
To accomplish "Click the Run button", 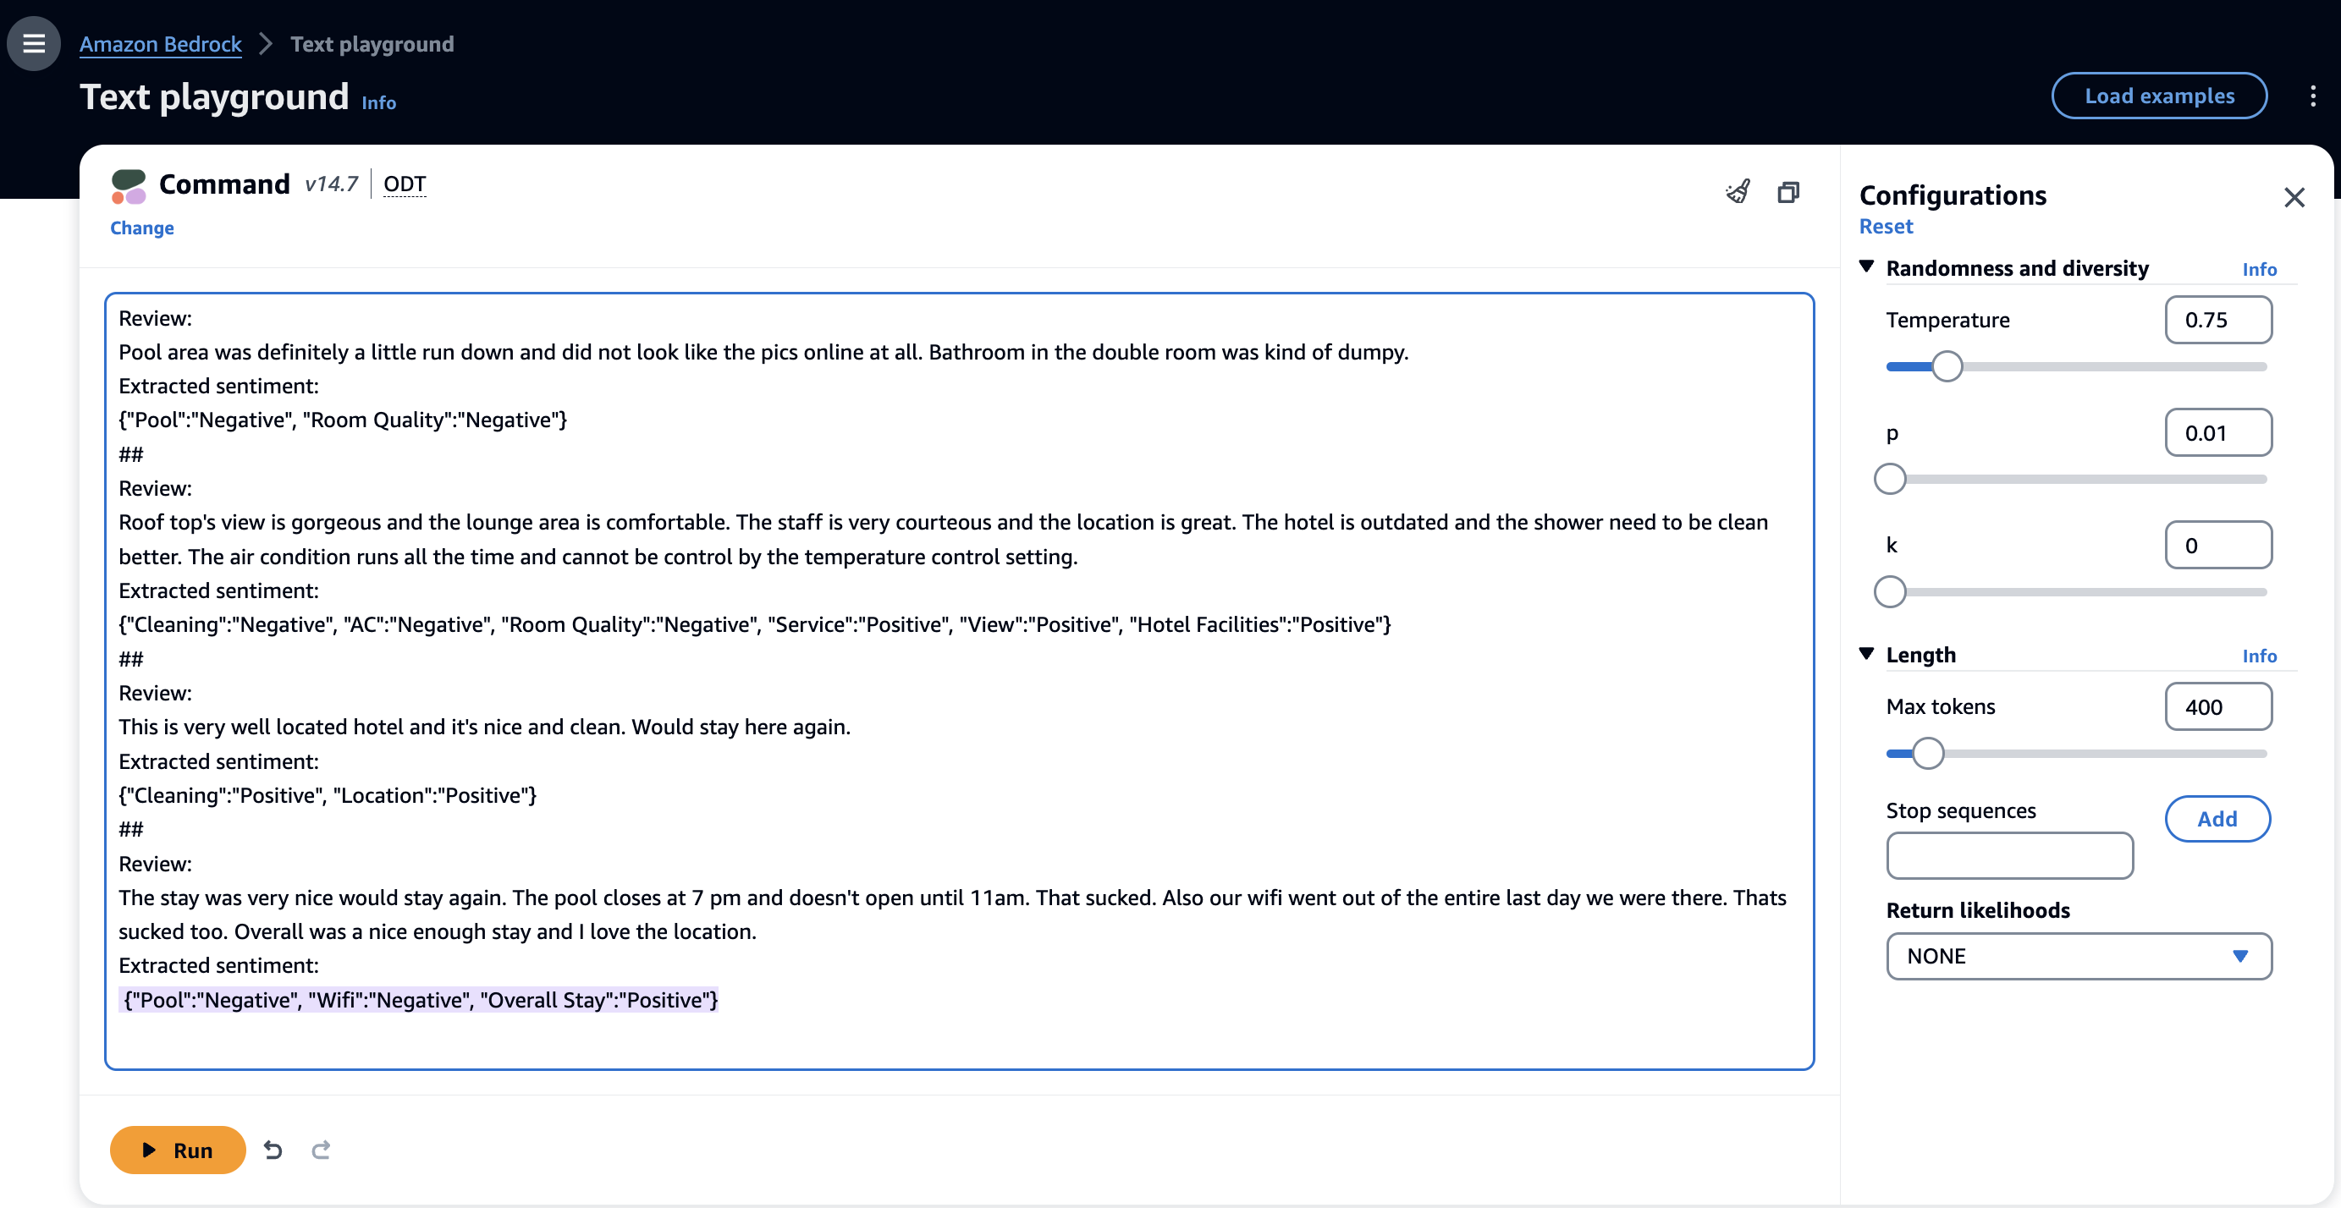I will pyautogui.click(x=177, y=1150).
